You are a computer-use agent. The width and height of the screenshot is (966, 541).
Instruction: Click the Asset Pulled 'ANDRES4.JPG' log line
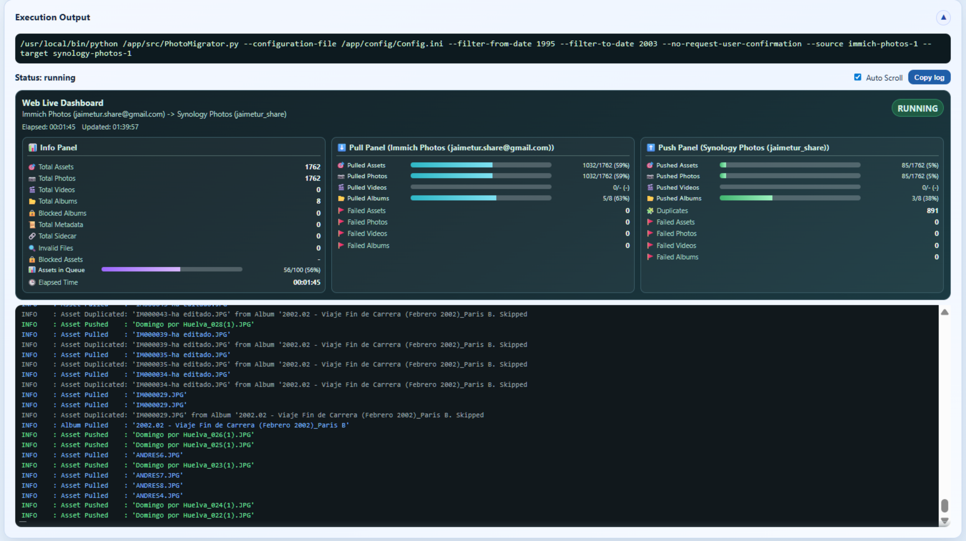click(102, 495)
